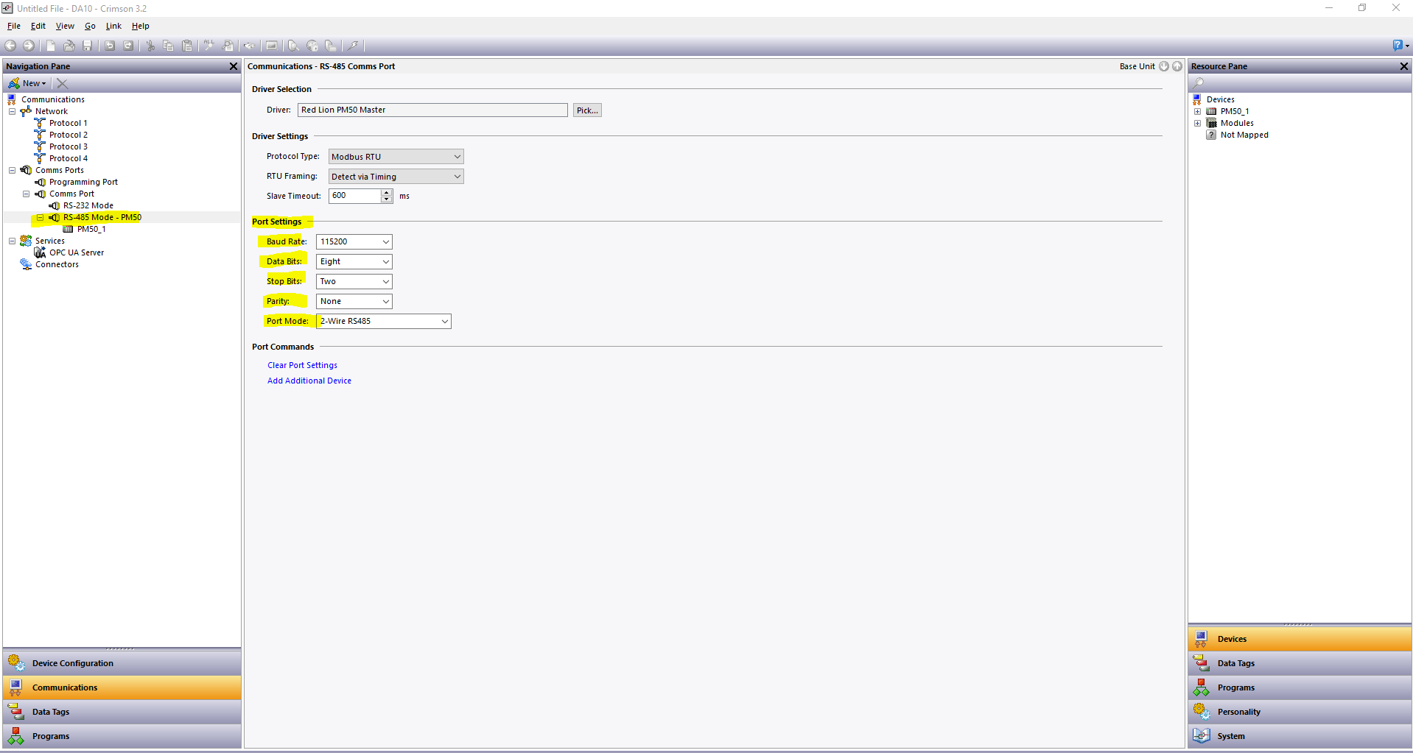The height and width of the screenshot is (753, 1413).
Task: Open the New dropdown in Navigation Pane
Action: pos(28,83)
